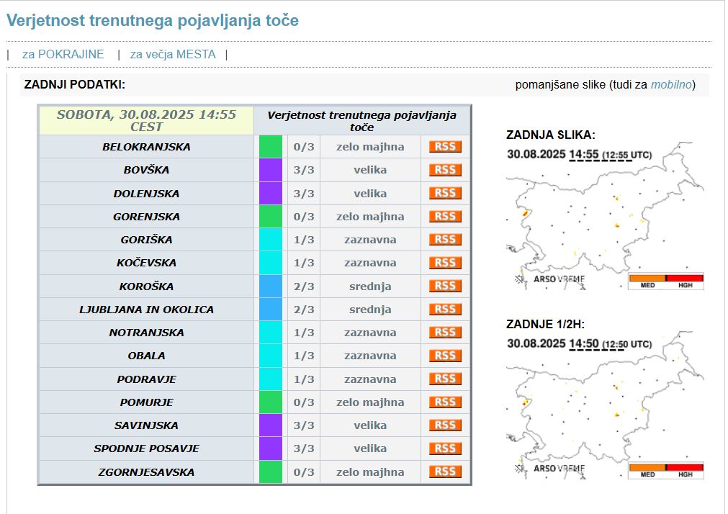Open the 'mobilno' link
Screen dimensions: 728x514
pyautogui.click(x=671, y=85)
